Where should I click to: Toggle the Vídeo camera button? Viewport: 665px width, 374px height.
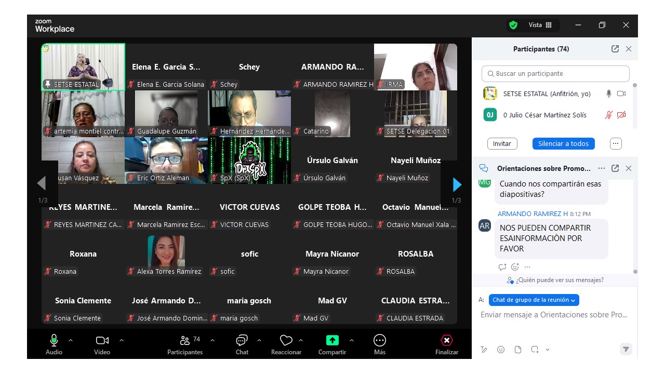pos(102,341)
